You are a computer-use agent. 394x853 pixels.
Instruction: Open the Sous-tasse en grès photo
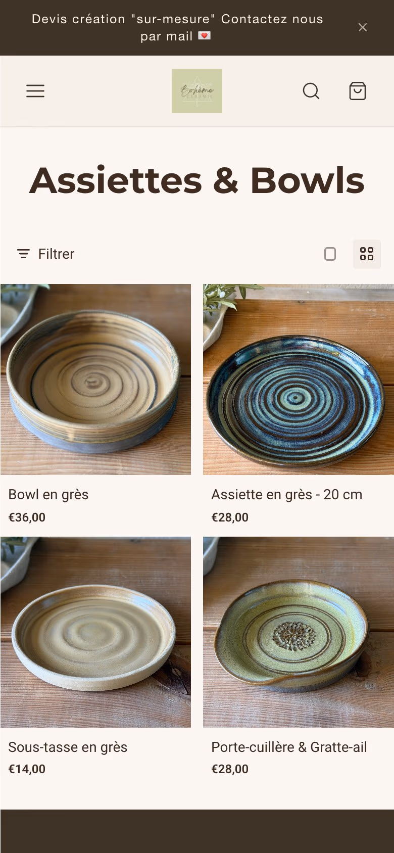(95, 632)
